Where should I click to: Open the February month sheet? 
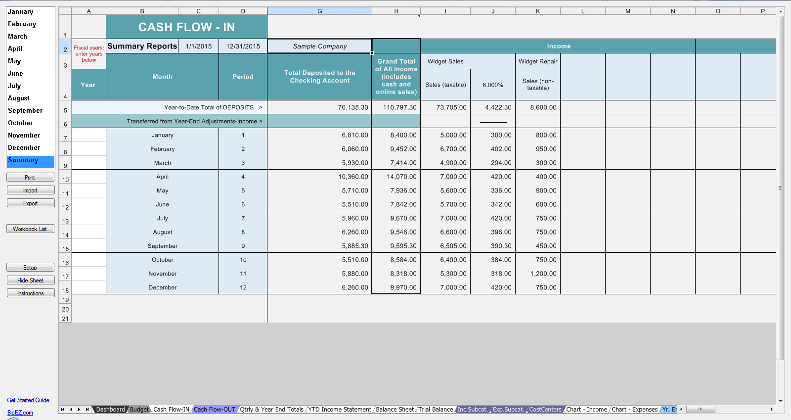click(30, 24)
